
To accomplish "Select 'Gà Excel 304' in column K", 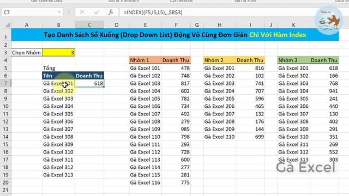I will pyautogui.click(x=293, y=91).
